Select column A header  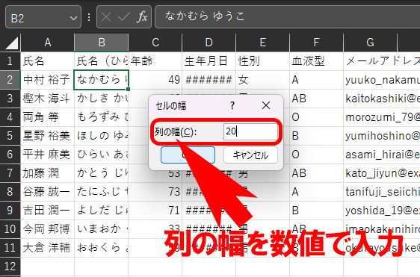coord(48,43)
